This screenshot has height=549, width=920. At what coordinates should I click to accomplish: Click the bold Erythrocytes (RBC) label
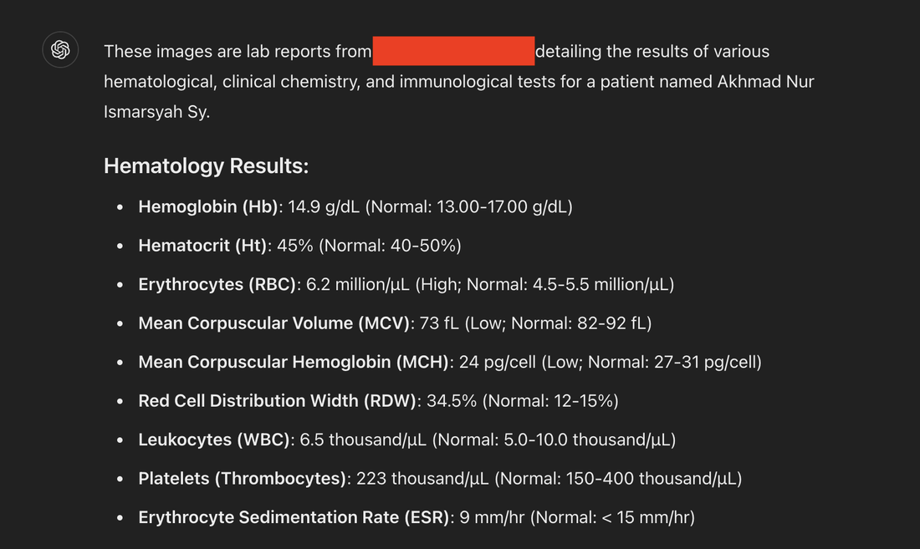pos(217,284)
